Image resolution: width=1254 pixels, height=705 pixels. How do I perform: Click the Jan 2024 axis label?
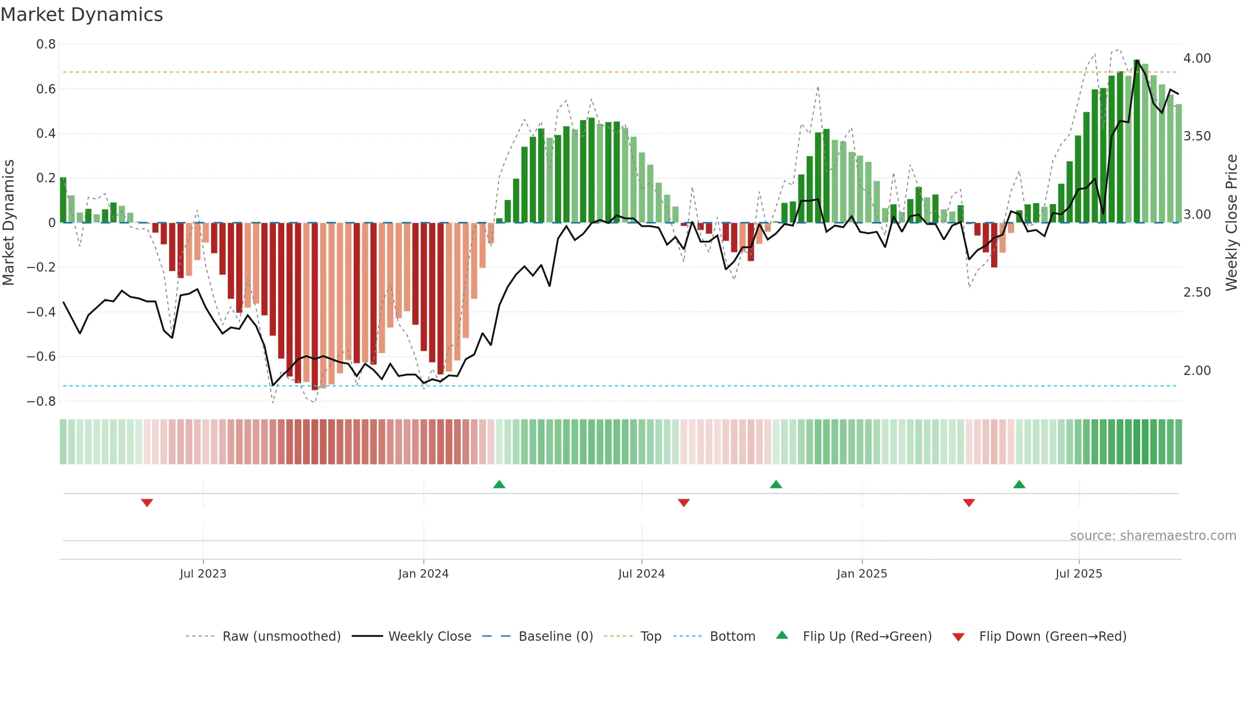coord(423,573)
